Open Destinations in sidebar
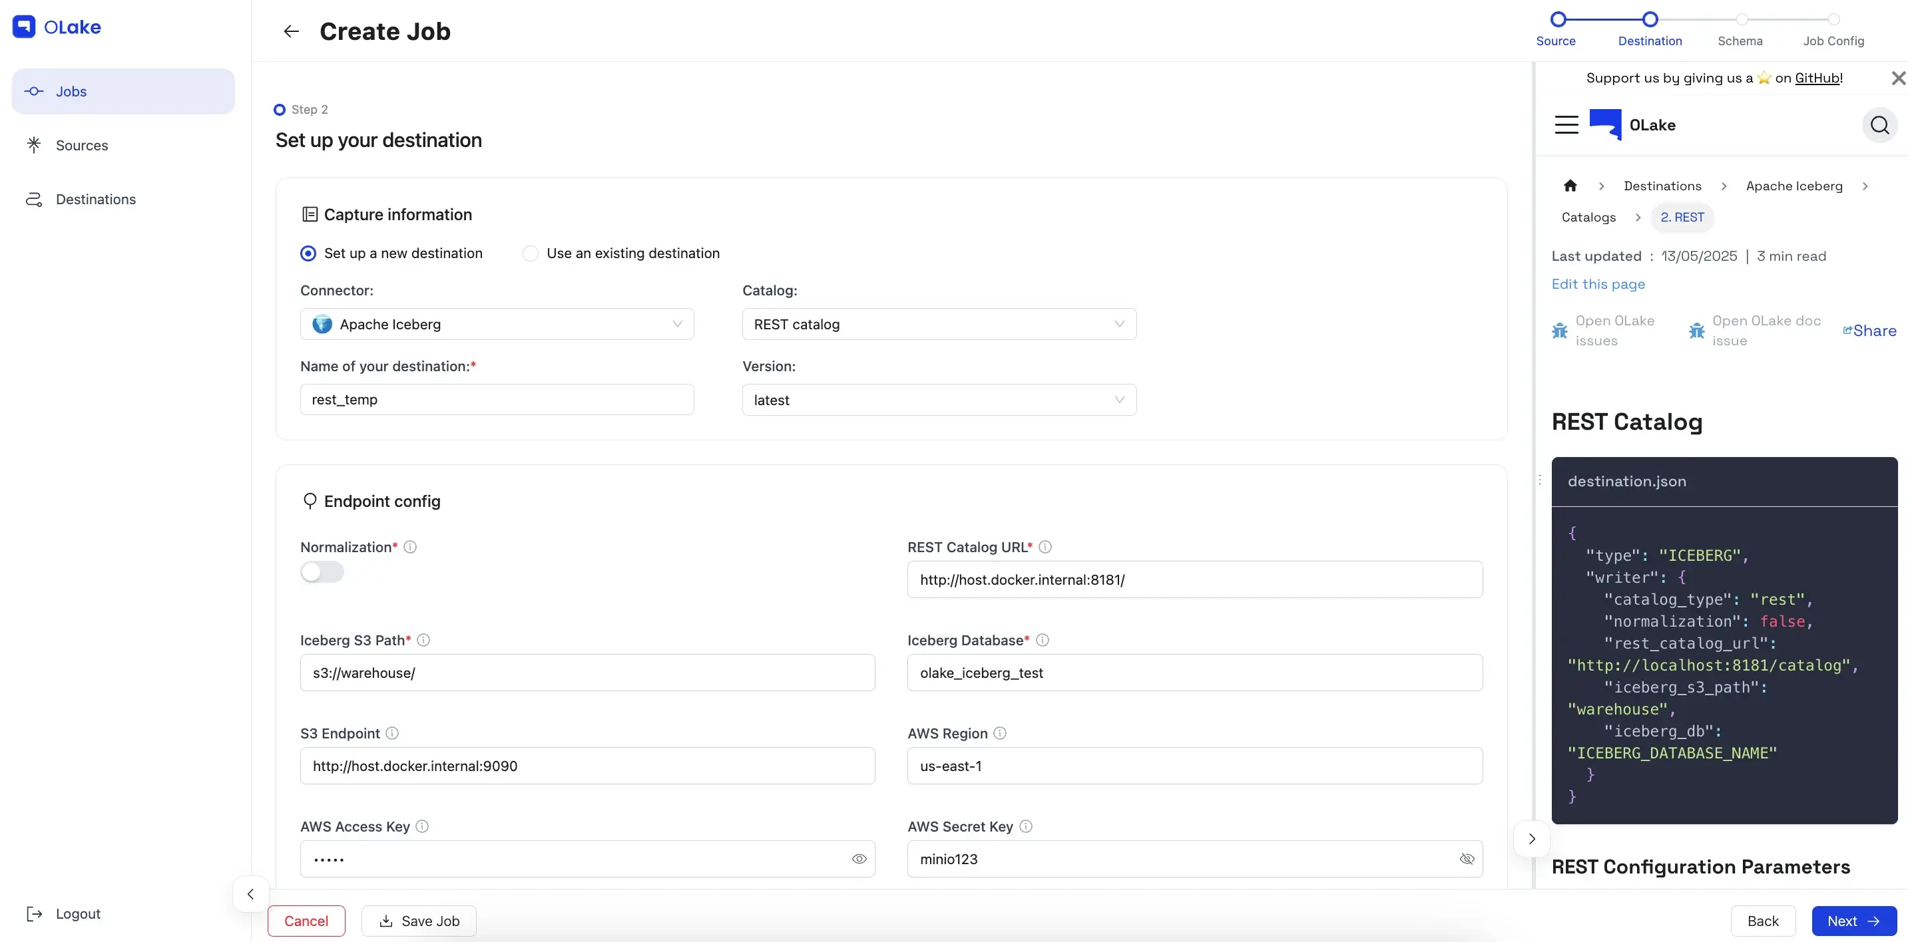The image size is (1908, 942). (96, 200)
